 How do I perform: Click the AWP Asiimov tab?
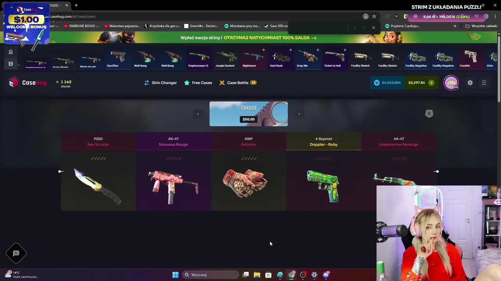click(249, 141)
